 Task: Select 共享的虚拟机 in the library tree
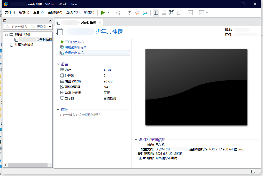click(x=24, y=45)
